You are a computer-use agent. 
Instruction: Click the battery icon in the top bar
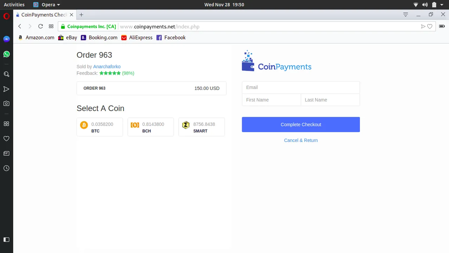(x=434, y=5)
